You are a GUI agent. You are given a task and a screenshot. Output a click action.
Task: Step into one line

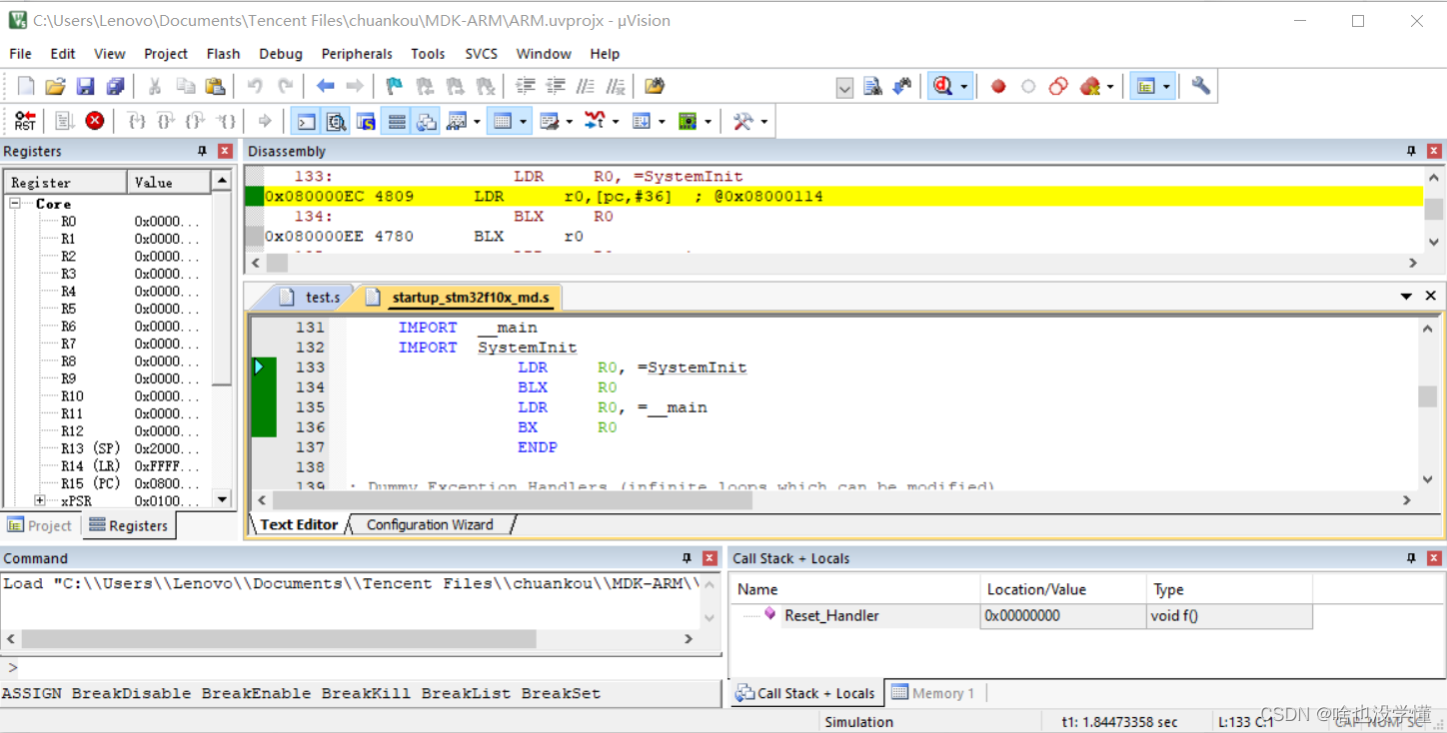[x=137, y=121]
